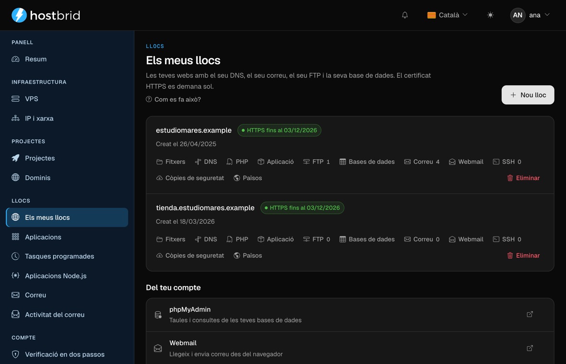Click the 'Creat el 26/04/2025' text
566x364 pixels.
point(186,144)
